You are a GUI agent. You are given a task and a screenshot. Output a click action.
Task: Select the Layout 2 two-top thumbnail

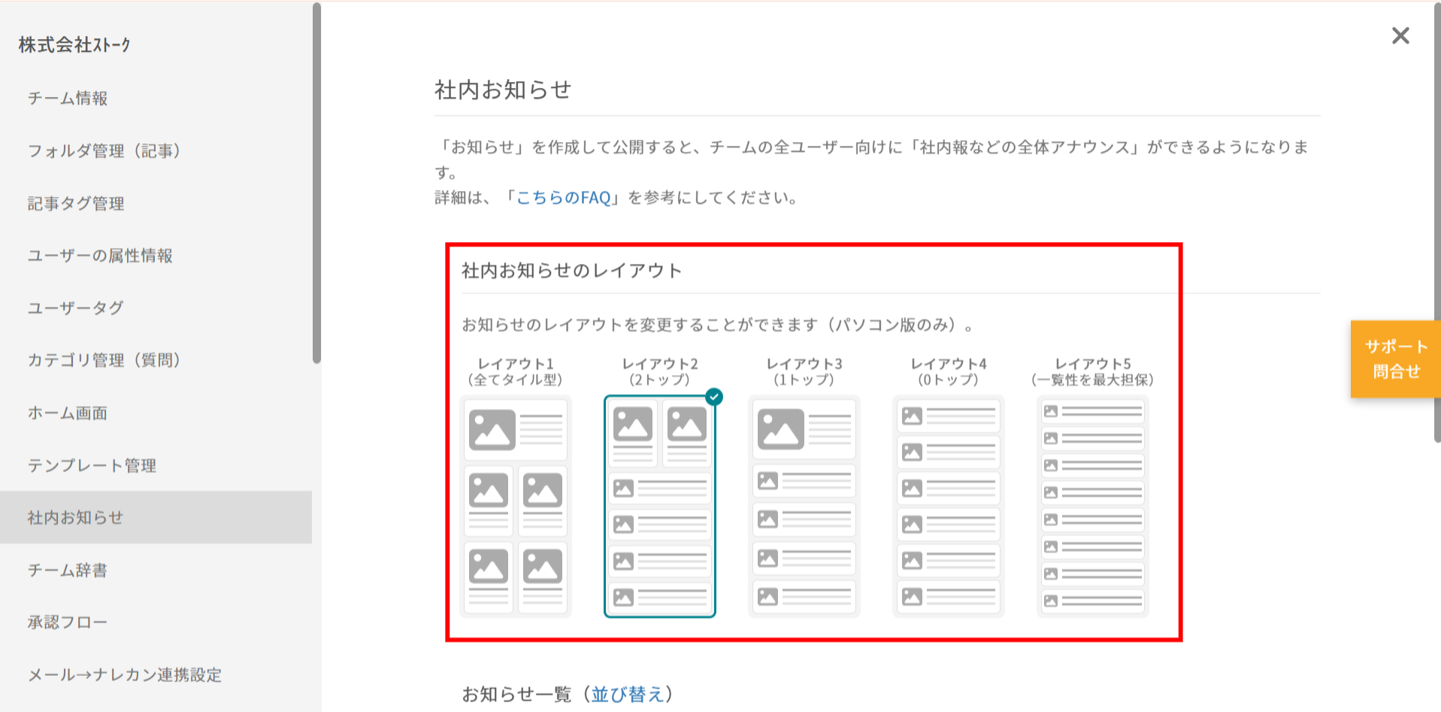[660, 506]
